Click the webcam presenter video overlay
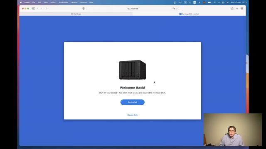Screen dimensions: 266x149 pyautogui.click(x=233, y=130)
